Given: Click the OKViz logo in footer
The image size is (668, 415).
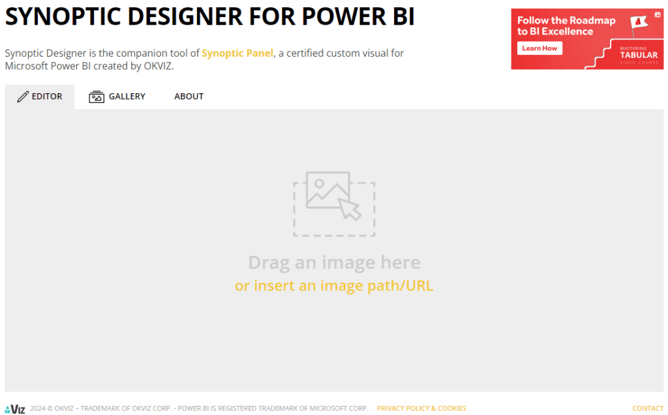Looking at the screenshot, I should (15, 408).
